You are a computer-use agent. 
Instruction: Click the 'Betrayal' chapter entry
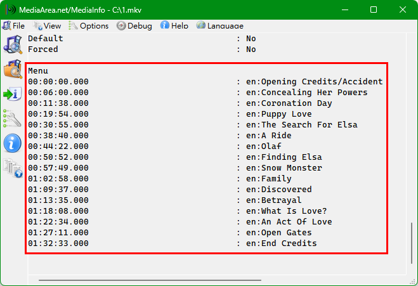pos(281,200)
